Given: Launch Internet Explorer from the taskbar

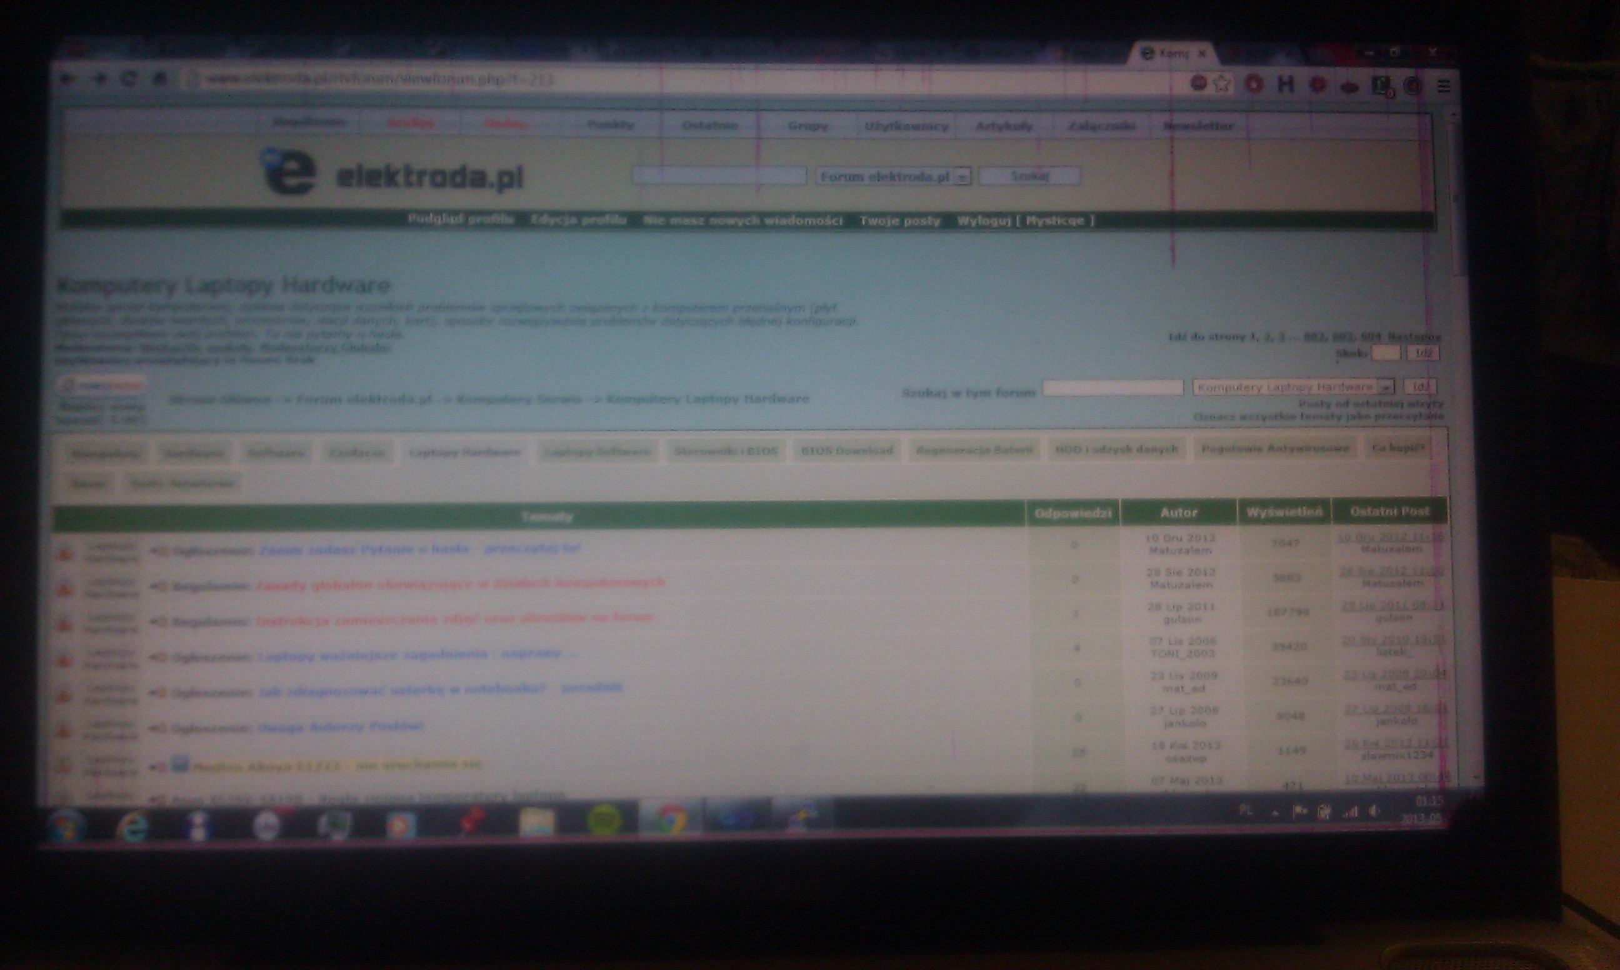Looking at the screenshot, I should (132, 826).
